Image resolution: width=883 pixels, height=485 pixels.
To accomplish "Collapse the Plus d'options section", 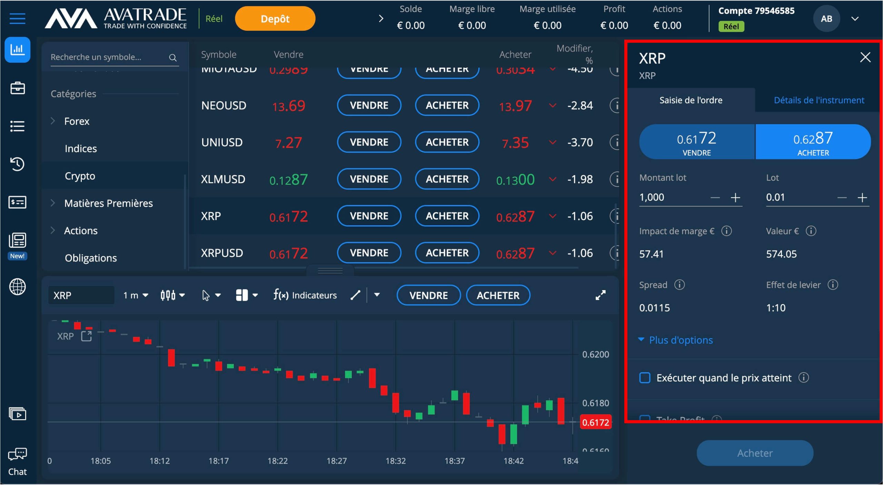I will click(x=676, y=340).
